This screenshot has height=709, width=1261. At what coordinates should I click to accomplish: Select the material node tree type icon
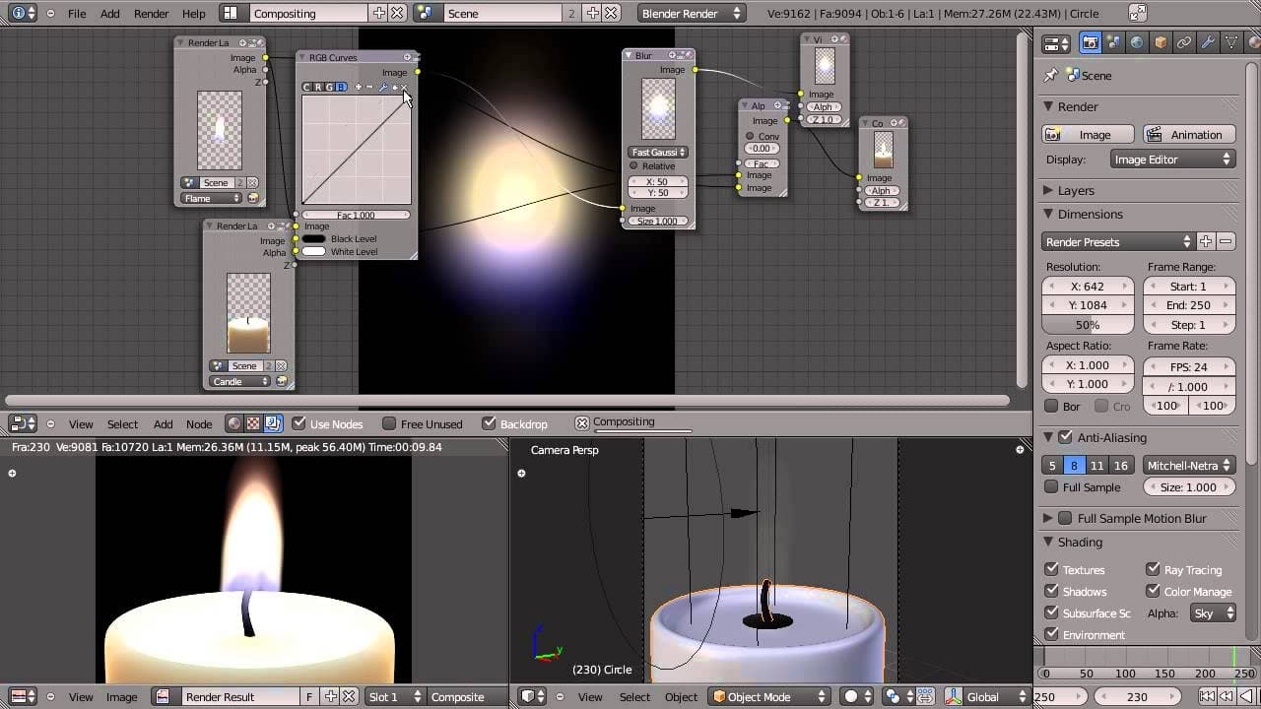tap(234, 423)
